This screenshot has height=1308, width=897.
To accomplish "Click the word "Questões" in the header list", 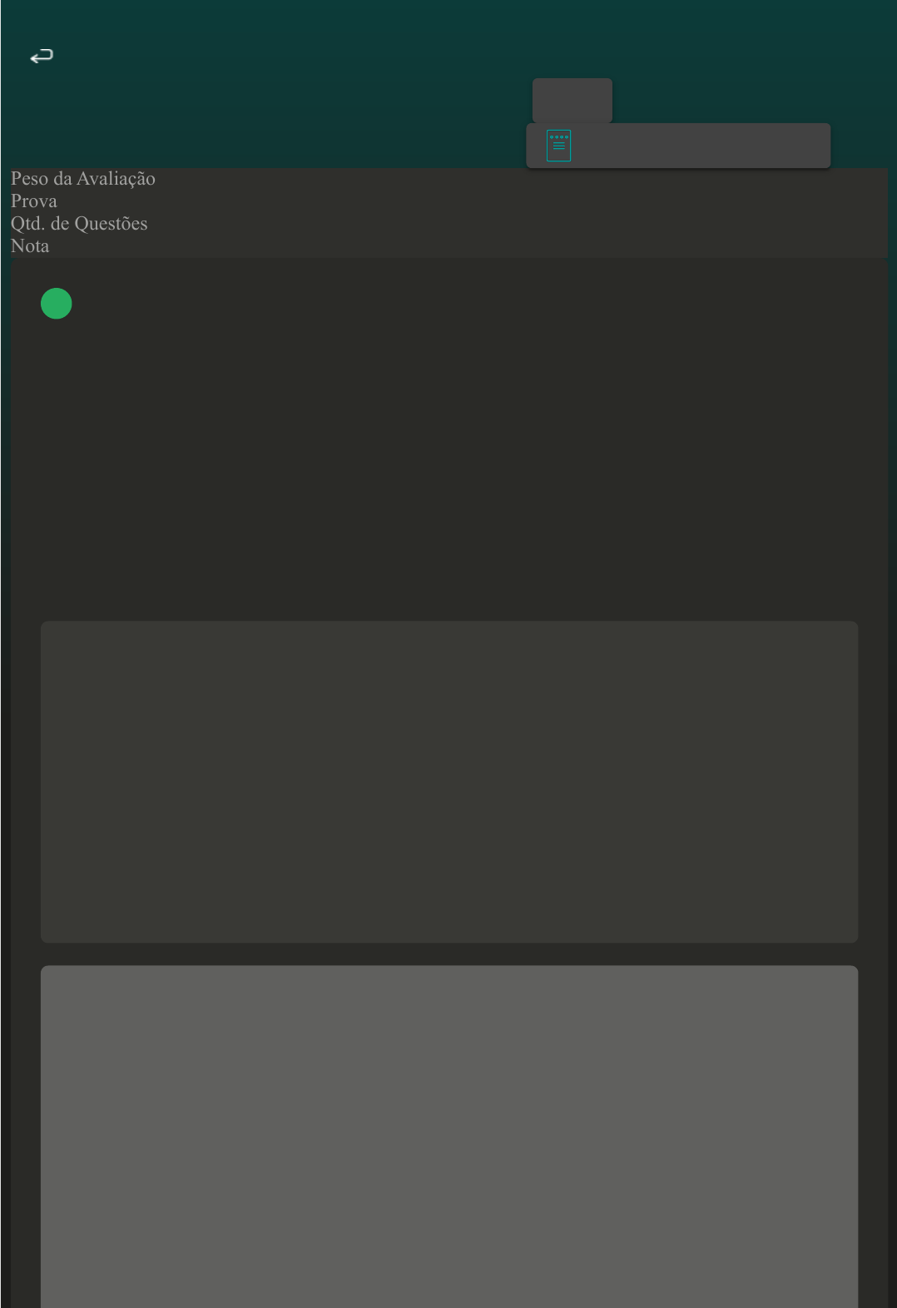I will [x=111, y=224].
